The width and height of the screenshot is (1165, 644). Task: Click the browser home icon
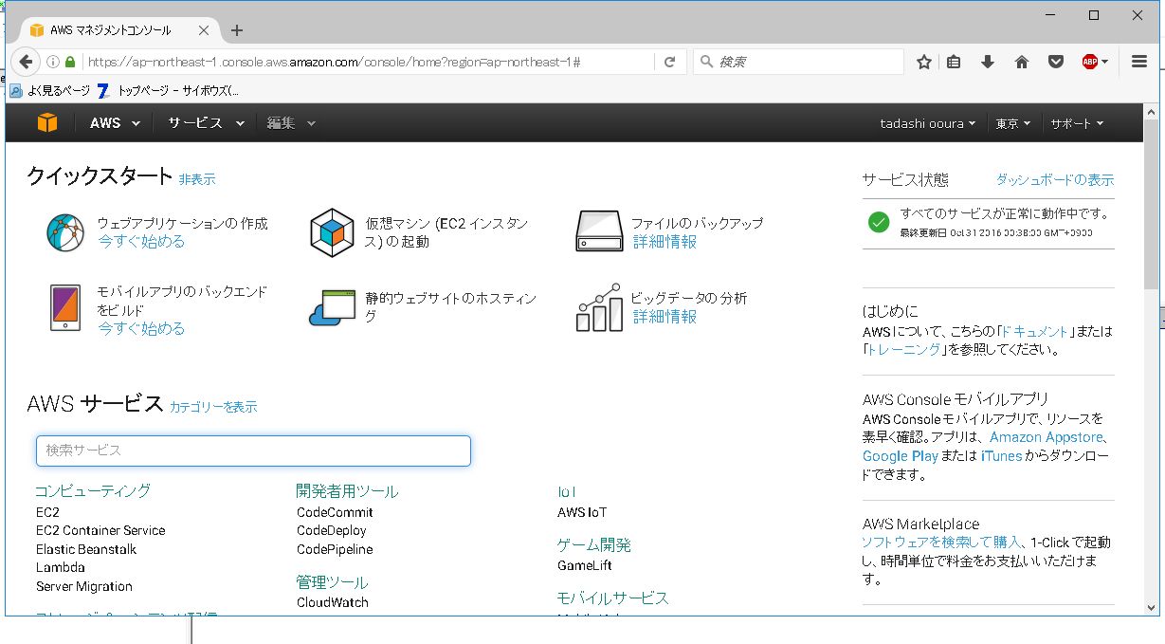coord(1021,62)
